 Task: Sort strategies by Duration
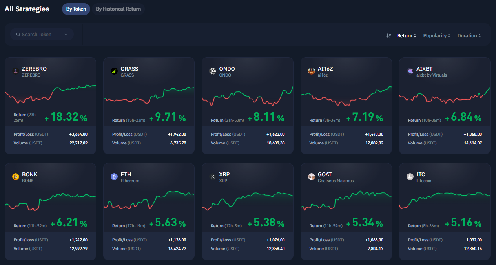coord(469,36)
